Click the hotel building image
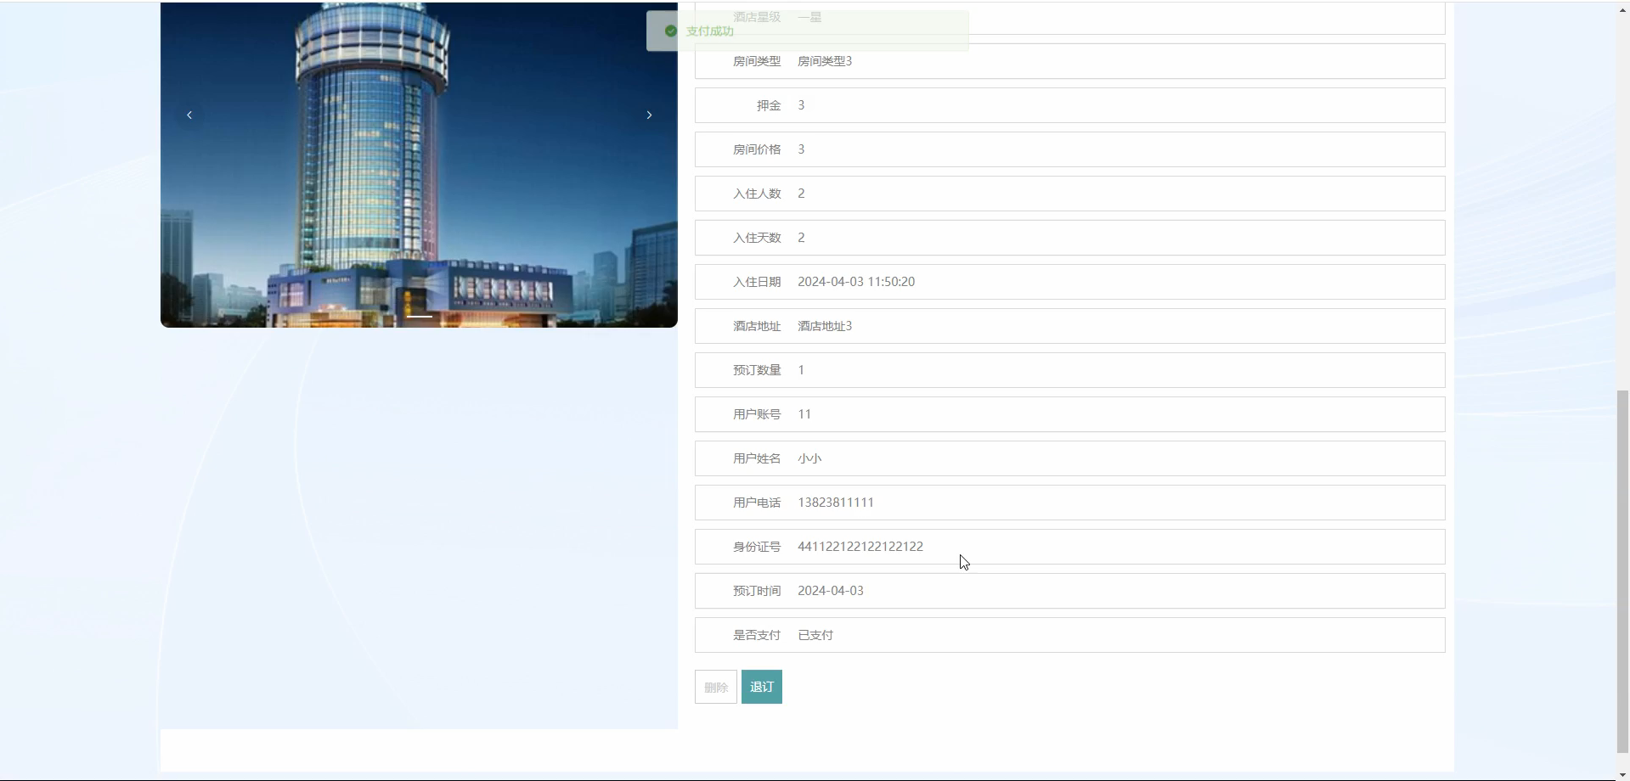This screenshot has width=1630, height=781. pos(419,165)
